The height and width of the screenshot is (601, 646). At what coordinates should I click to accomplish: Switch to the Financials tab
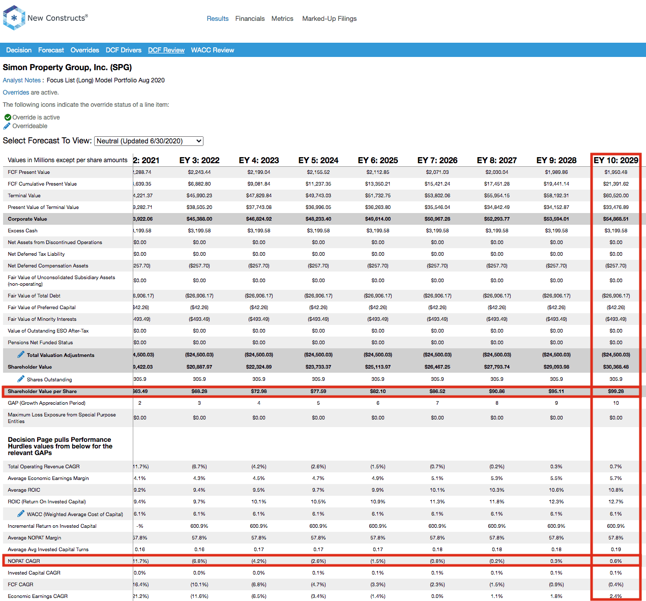[x=250, y=19]
